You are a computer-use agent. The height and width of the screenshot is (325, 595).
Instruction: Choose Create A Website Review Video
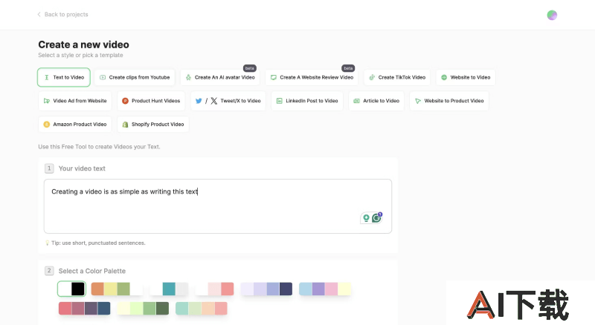[x=312, y=77]
